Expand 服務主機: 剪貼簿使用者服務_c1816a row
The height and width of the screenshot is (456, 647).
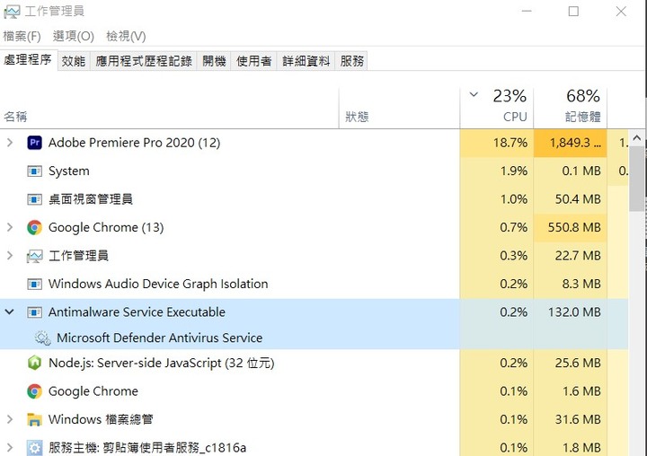(10, 448)
